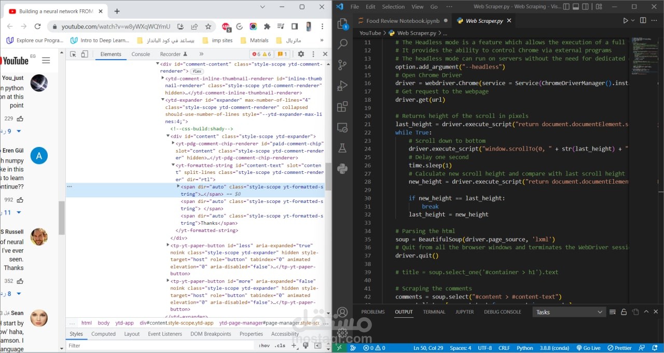Toggle the .cls element classes pane
Viewport: 664px width, 353px height.
(280, 346)
